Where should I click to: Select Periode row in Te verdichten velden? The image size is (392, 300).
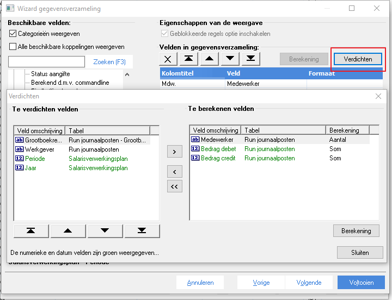(35, 159)
